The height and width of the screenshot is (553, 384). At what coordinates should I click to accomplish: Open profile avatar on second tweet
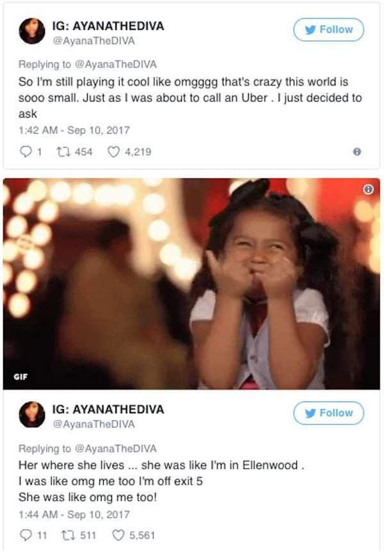31,414
